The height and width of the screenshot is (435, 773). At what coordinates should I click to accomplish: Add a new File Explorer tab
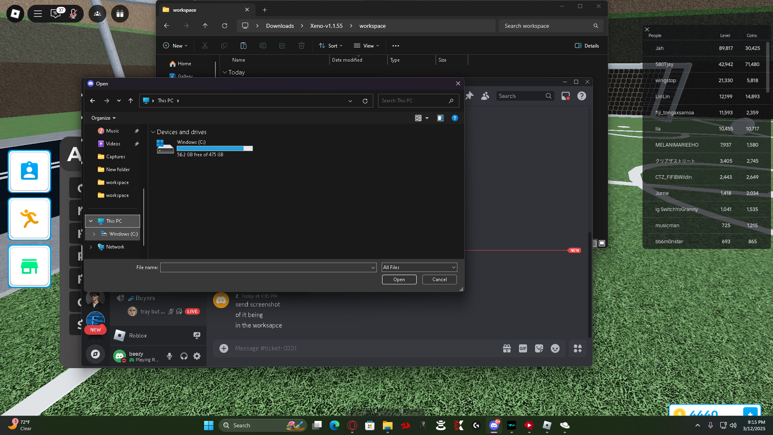point(265,10)
